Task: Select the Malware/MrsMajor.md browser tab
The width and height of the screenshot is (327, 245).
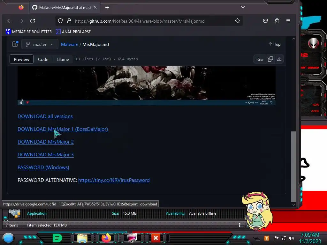Action: tap(65, 8)
